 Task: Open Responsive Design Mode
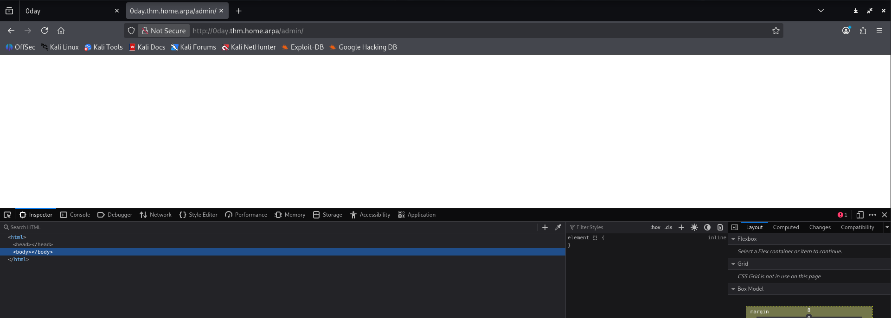tap(859, 215)
